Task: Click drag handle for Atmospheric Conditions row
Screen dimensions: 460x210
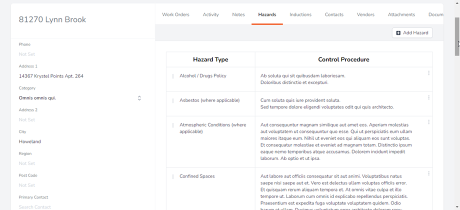Action: point(173,125)
